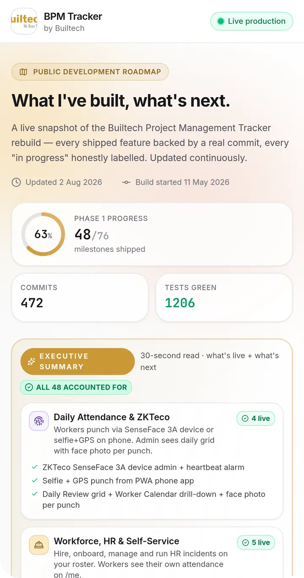
Task: Click the green Live production status dot
Action: click(x=220, y=21)
